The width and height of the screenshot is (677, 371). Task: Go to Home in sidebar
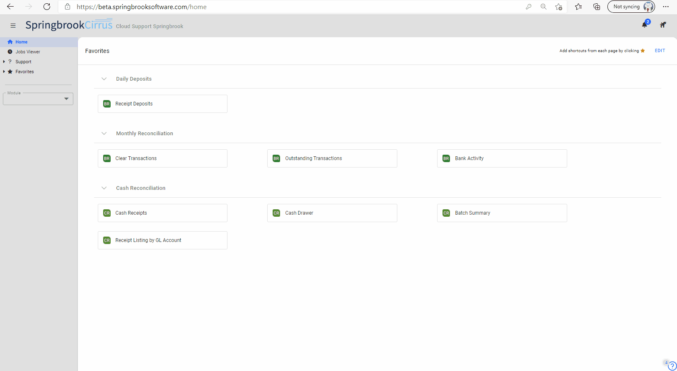pos(22,42)
